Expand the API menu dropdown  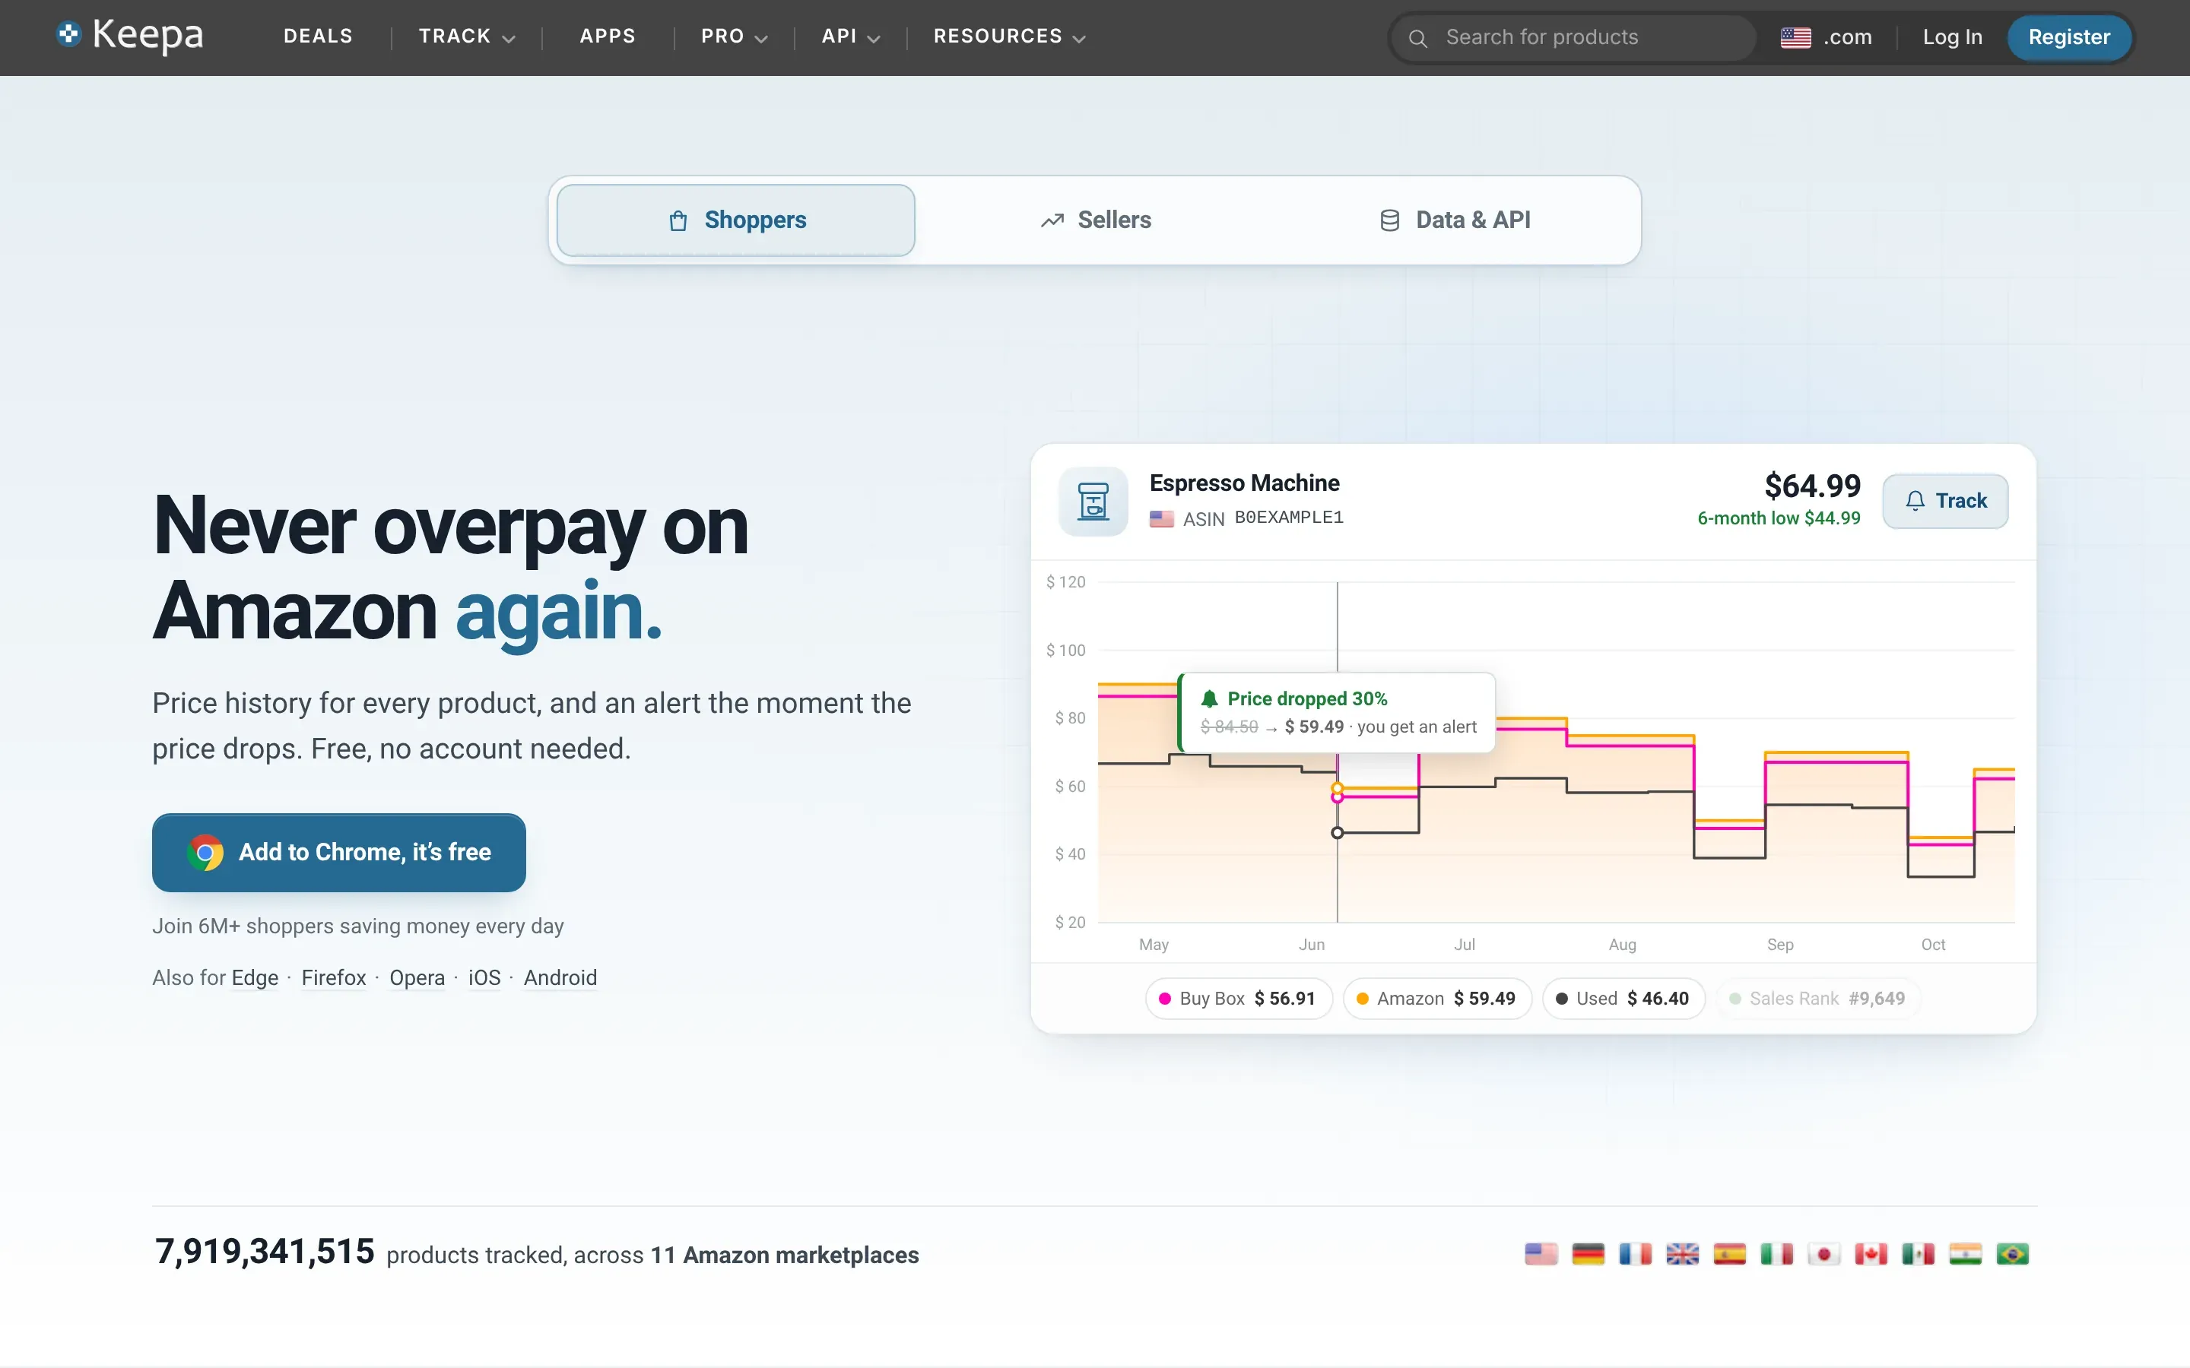(x=851, y=36)
